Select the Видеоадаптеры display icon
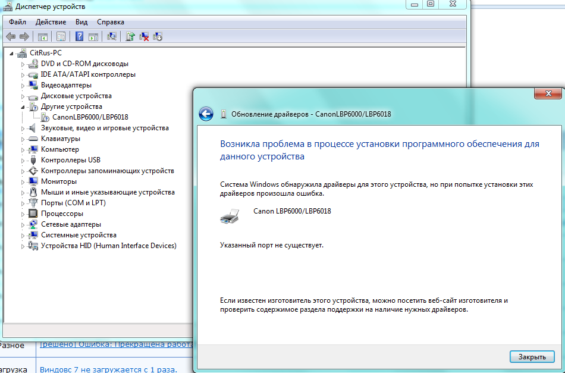Viewport: 565px width, 373px height. pyautogui.click(x=33, y=85)
